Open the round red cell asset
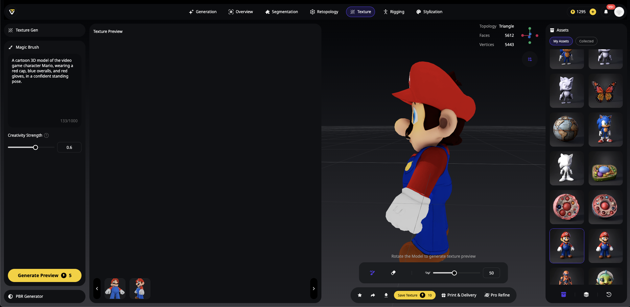This screenshot has width=630, height=307. coord(606,207)
